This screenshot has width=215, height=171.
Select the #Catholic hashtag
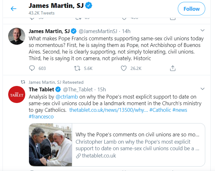160,110
